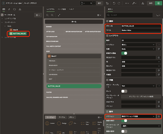Screen dimensions: 163x134
Task: Open the gallery hamburger menu
Action: (100, 117)
